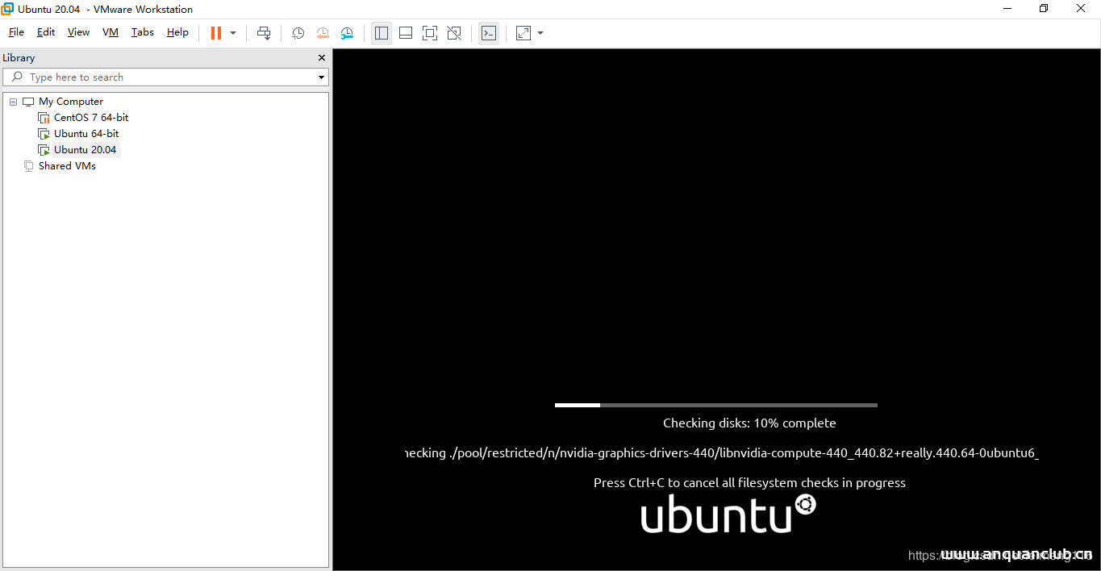Open the VM menu
Image resolution: width=1101 pixels, height=571 pixels.
[x=111, y=32]
